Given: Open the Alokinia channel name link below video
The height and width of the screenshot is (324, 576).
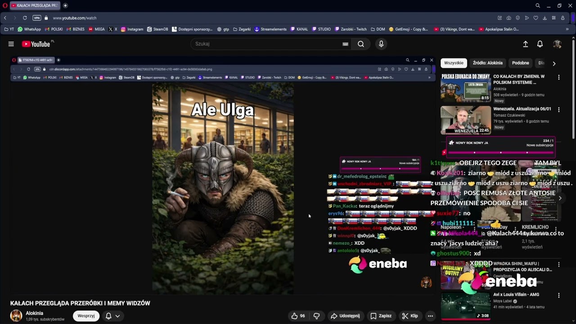Looking at the screenshot, I should (35, 313).
